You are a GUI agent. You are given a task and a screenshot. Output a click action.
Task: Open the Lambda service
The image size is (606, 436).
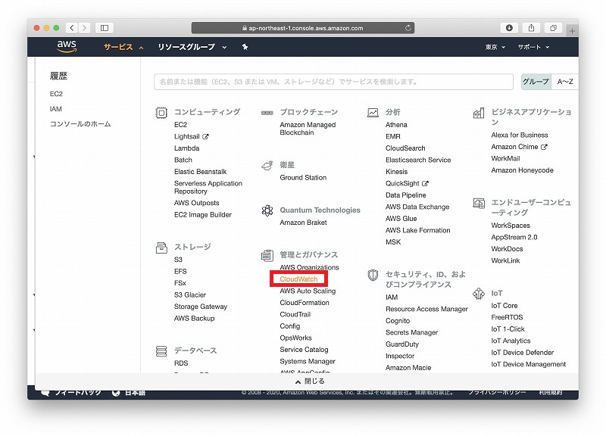[186, 148]
